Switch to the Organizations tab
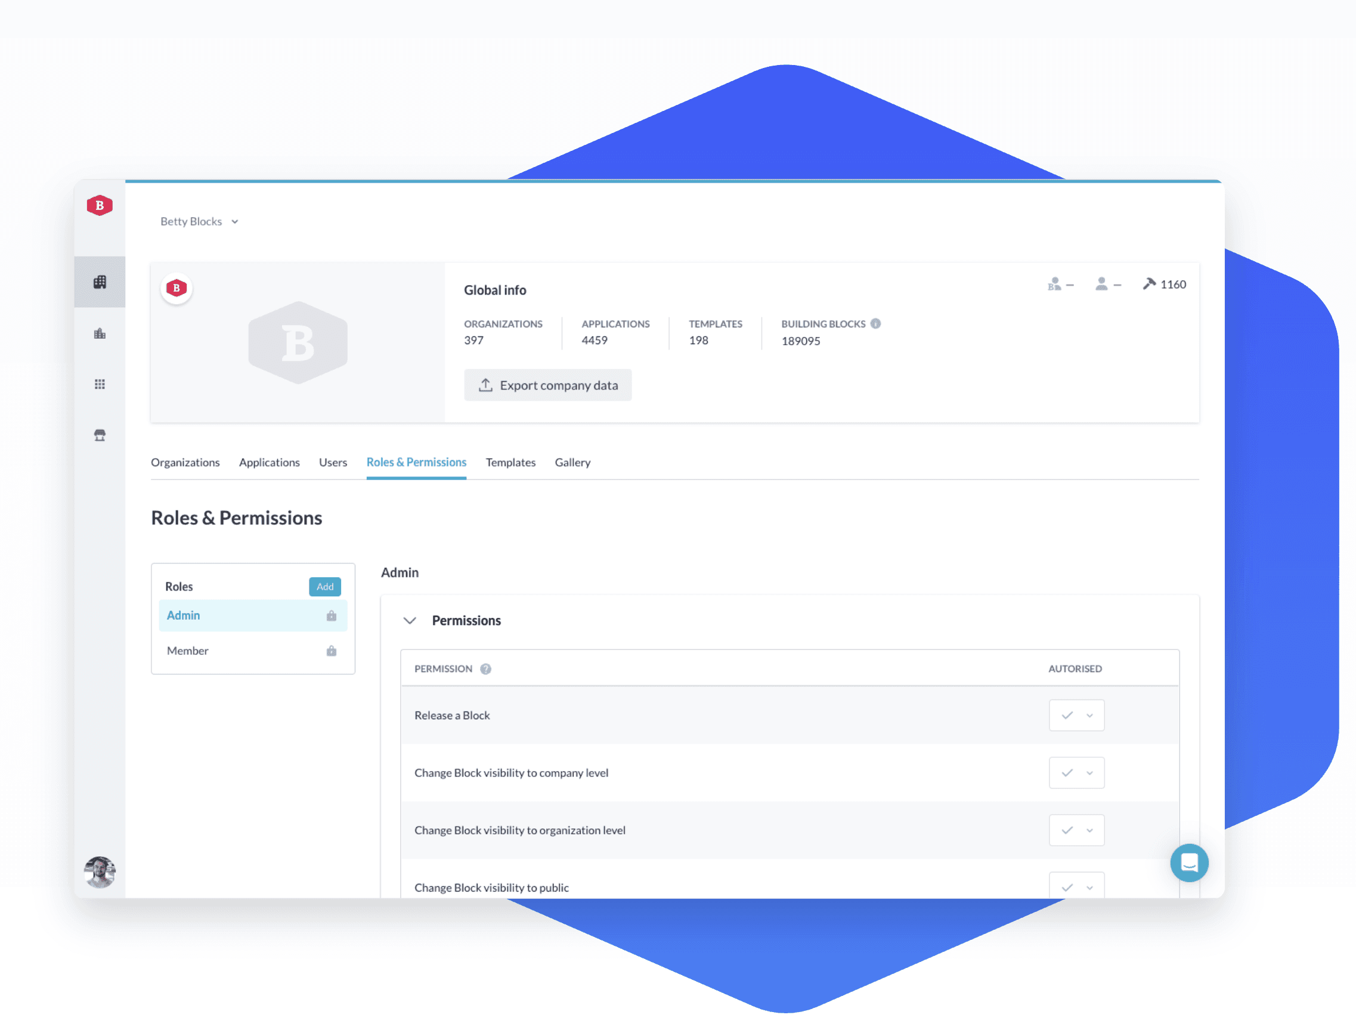 (x=185, y=462)
